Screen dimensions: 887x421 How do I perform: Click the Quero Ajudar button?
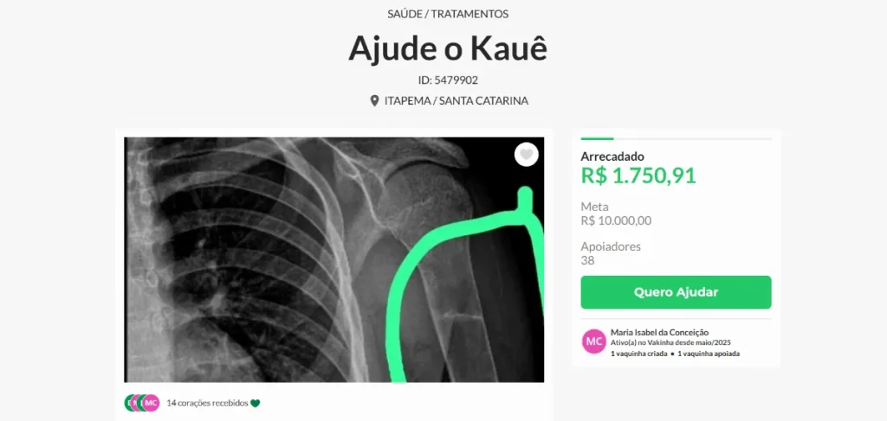coord(676,292)
